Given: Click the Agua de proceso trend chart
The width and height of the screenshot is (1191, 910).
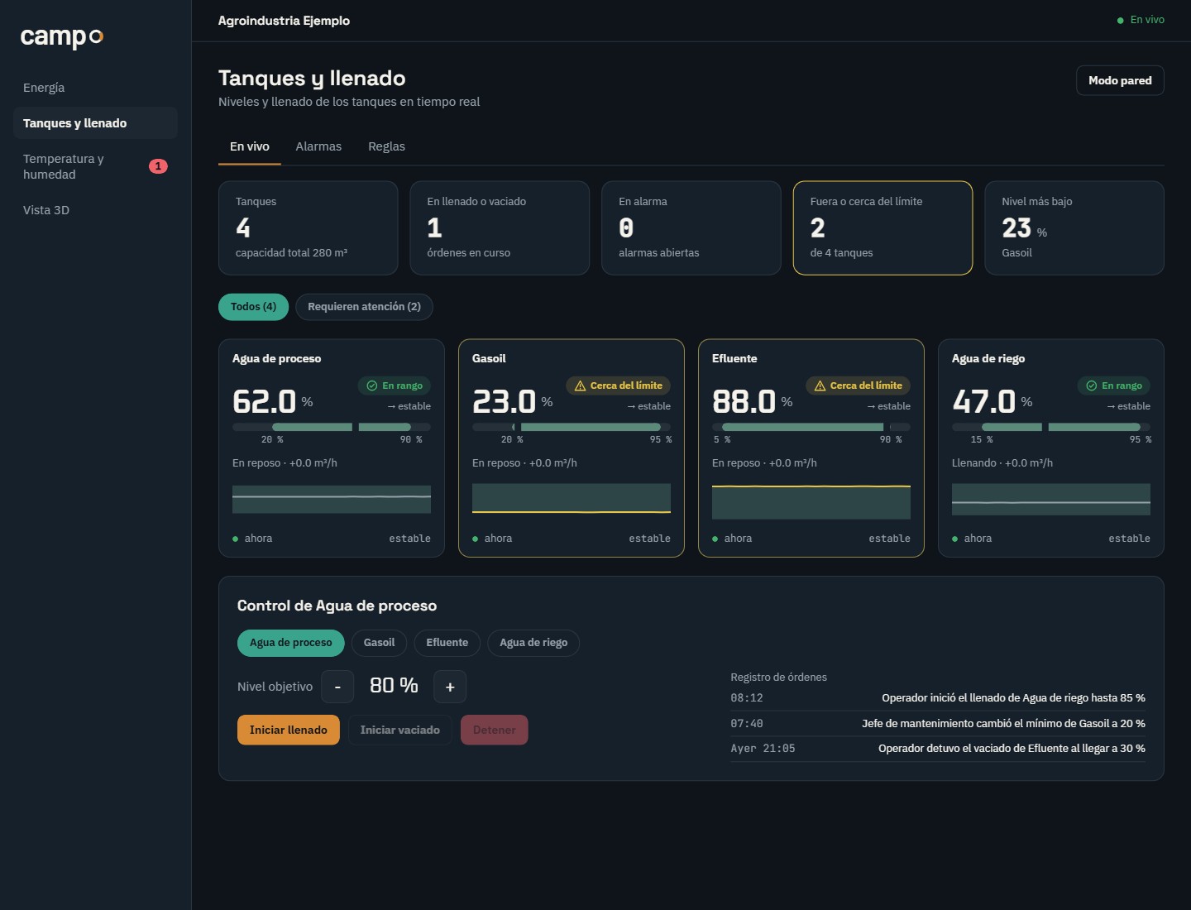Looking at the screenshot, I should pos(332,500).
